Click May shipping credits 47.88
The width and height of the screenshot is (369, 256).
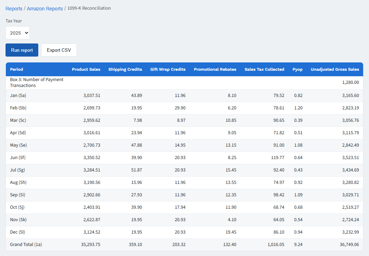(x=137, y=145)
